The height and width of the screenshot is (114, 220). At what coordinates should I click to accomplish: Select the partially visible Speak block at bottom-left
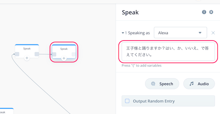click(7, 111)
